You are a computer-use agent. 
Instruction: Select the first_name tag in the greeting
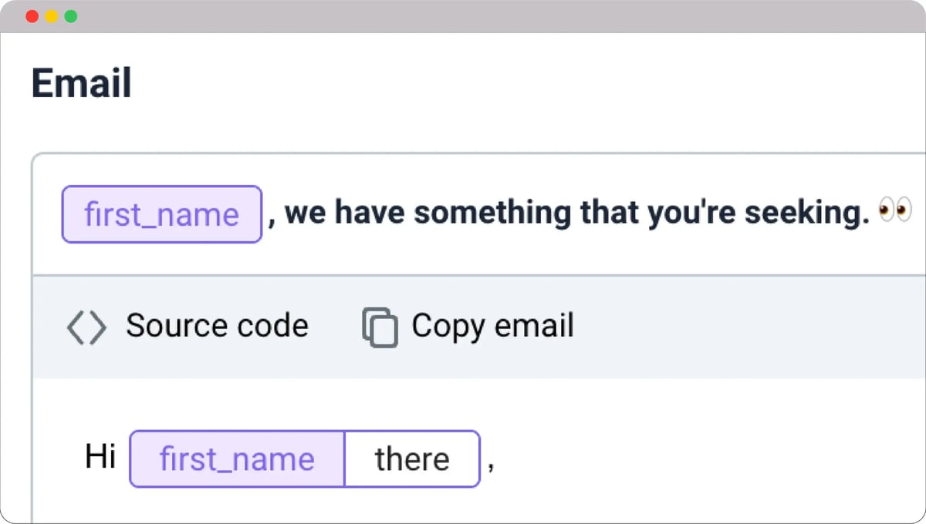click(237, 459)
